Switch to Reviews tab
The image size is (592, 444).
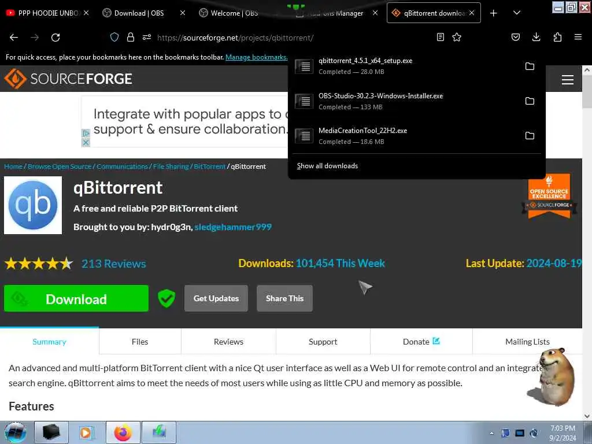pyautogui.click(x=228, y=341)
